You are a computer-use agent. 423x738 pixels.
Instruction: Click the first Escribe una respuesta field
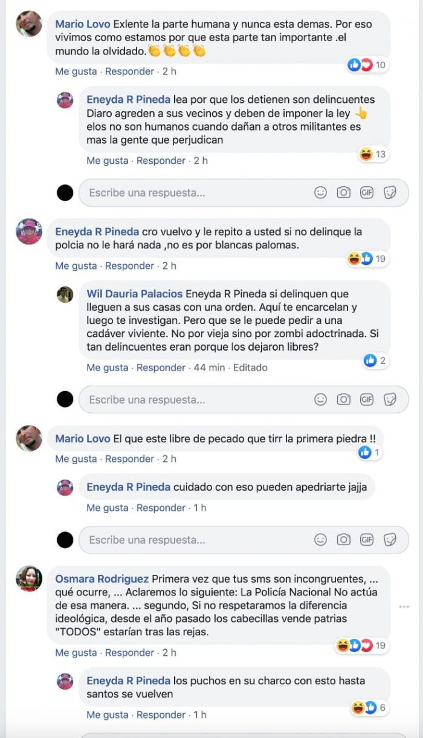coord(244,193)
